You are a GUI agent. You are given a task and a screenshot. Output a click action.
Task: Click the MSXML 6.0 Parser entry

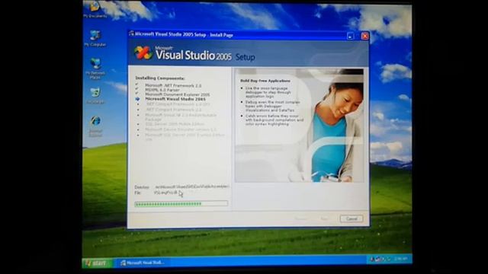[162, 90]
